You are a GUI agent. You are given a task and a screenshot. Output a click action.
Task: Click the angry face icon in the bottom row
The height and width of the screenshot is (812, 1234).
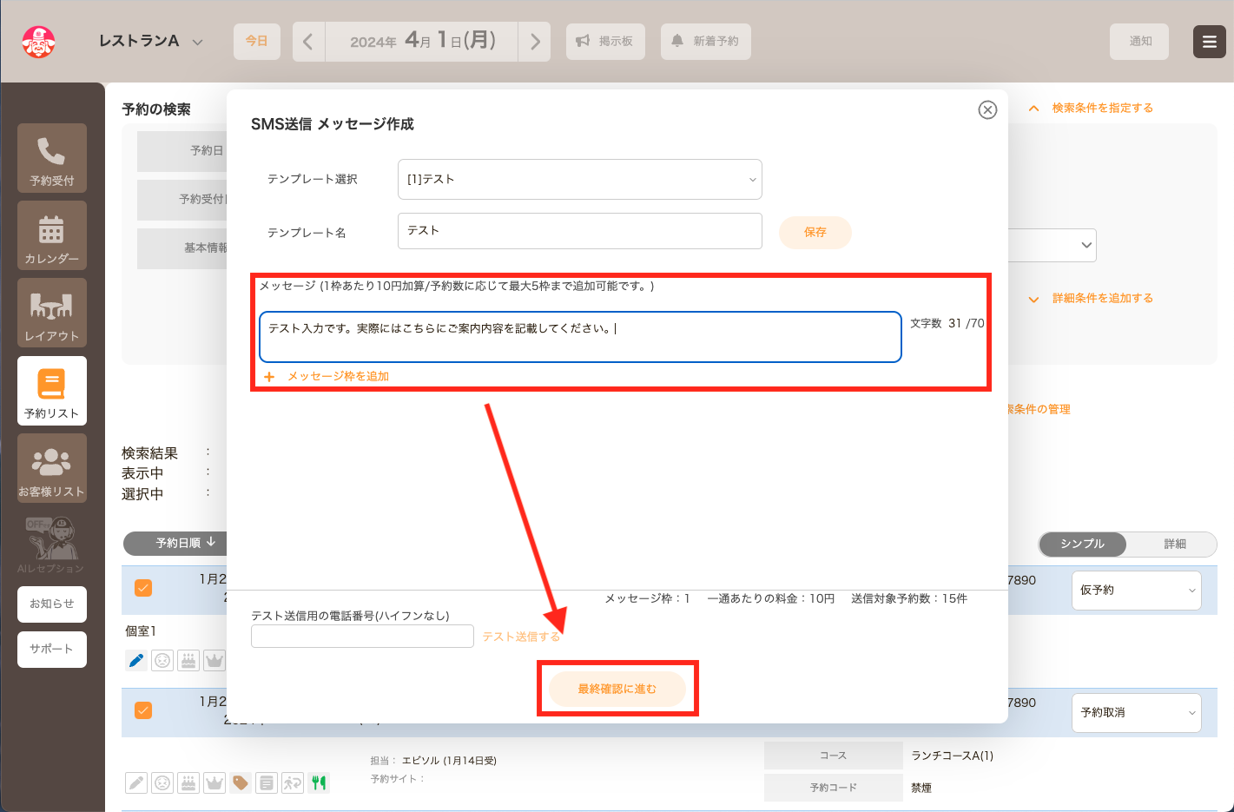162,782
